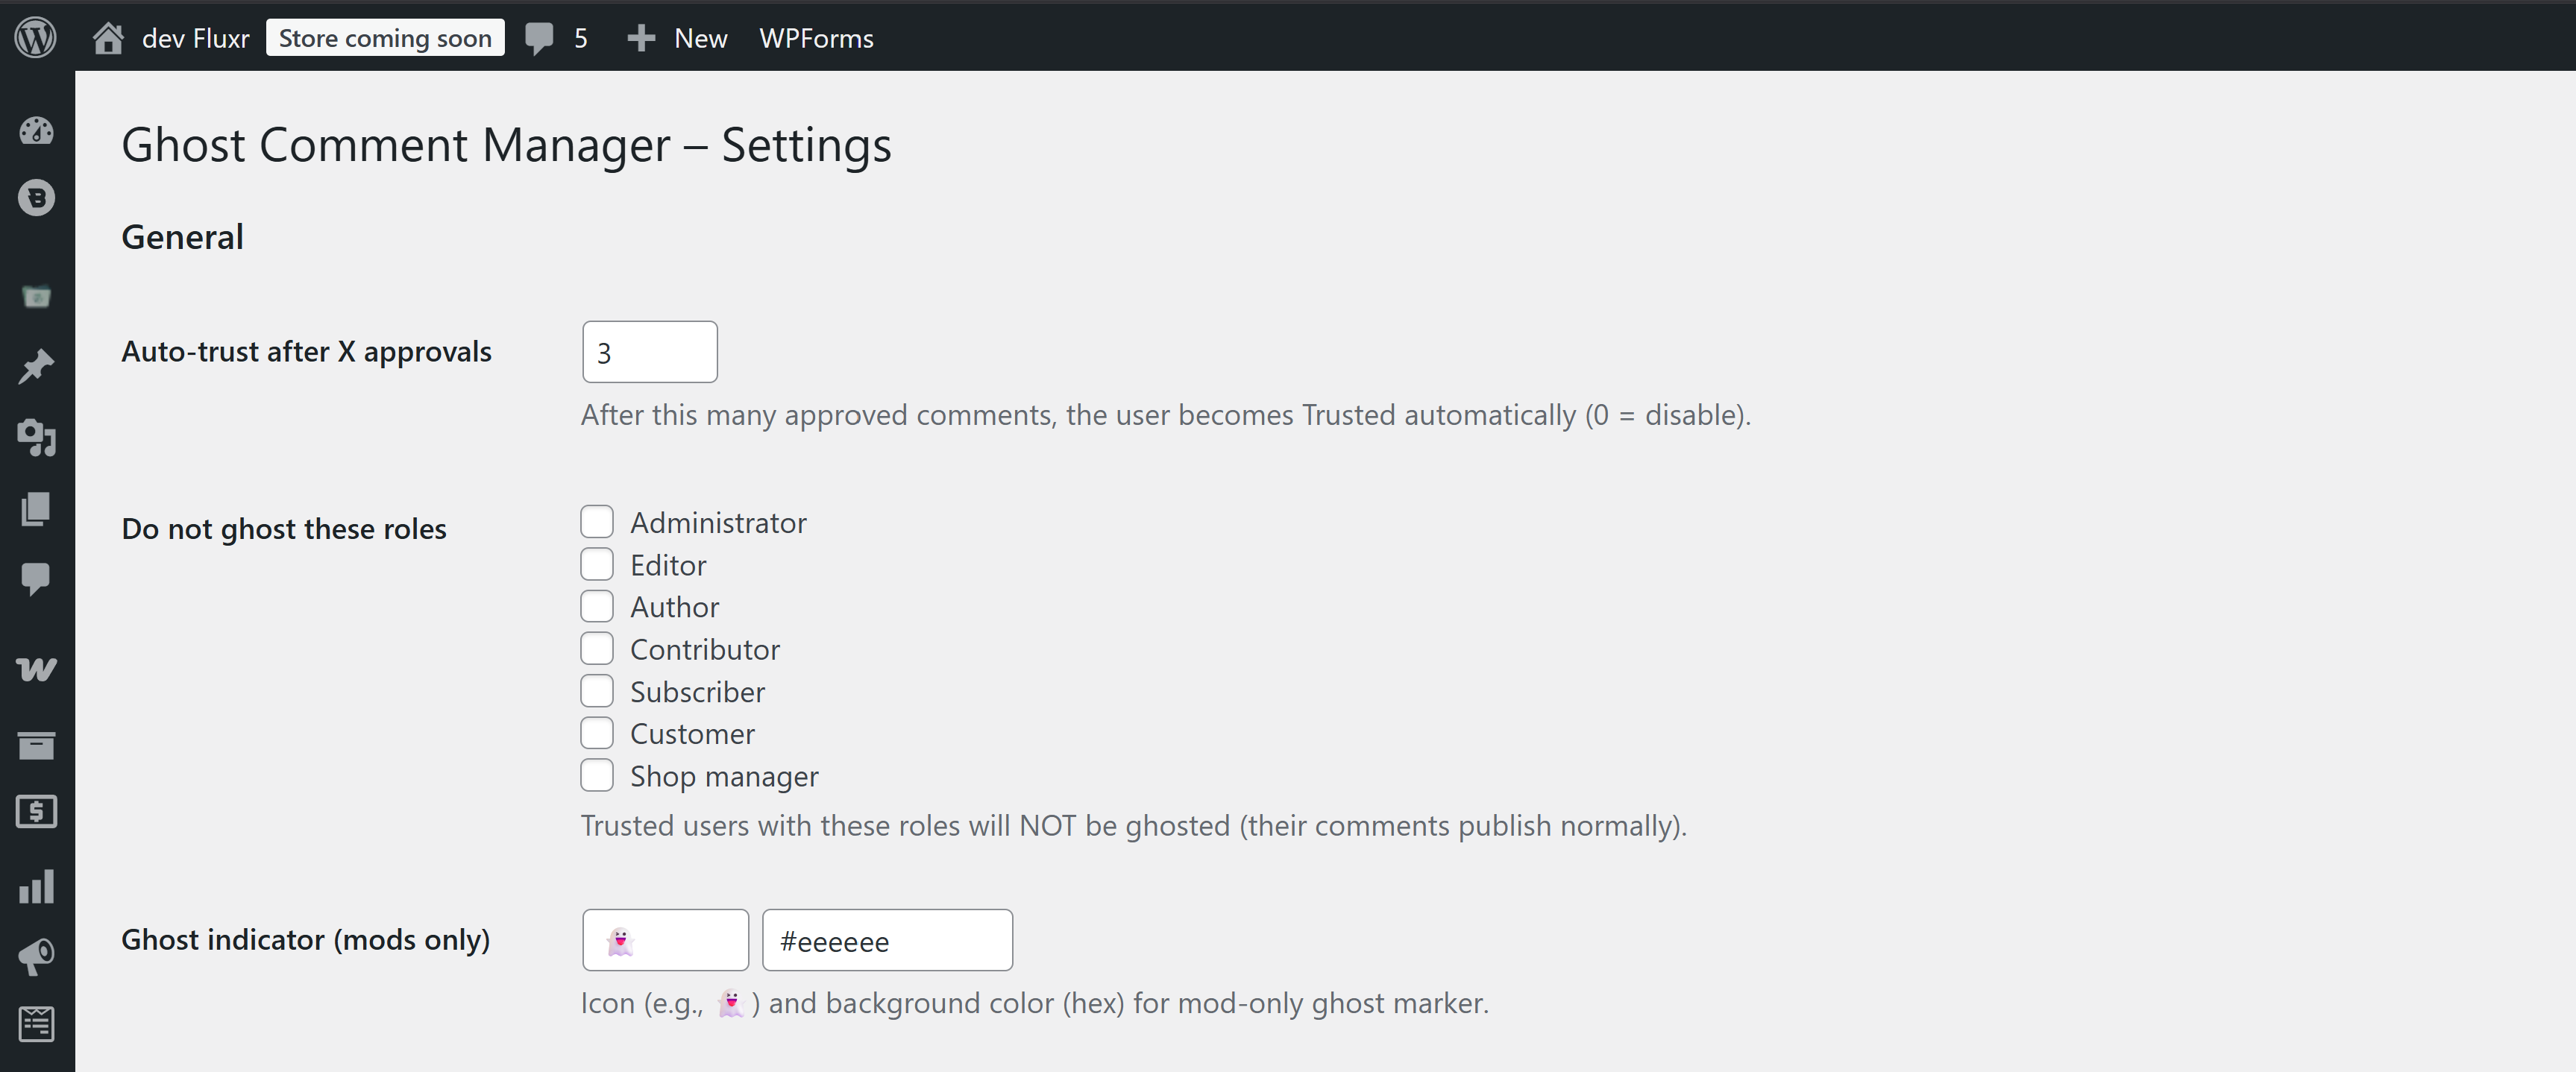
Task: Click the WordPress logo in the admin bar
Action: [x=36, y=37]
